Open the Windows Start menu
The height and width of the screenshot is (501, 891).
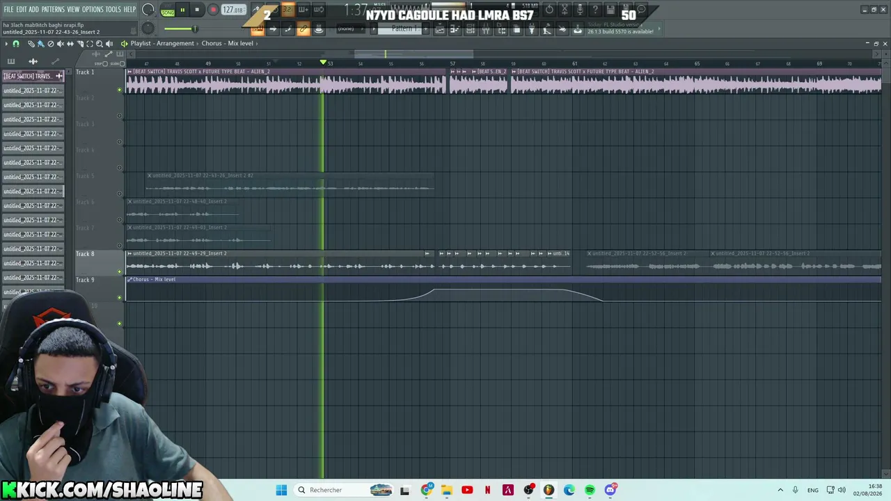[281, 490]
